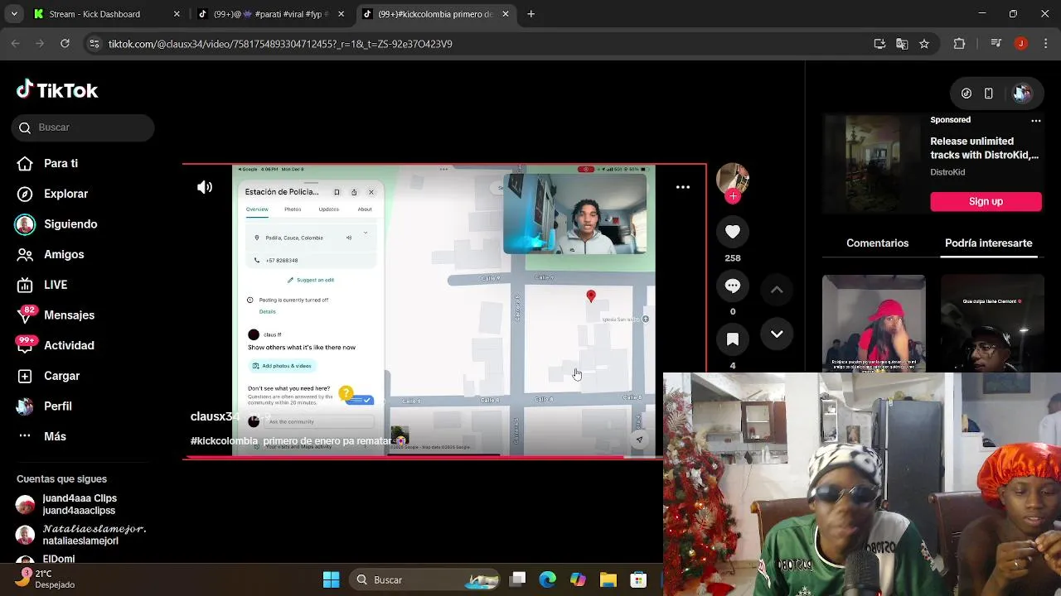Switch to the Podría interesarte tab
Image resolution: width=1061 pixels, height=596 pixels.
989,243
